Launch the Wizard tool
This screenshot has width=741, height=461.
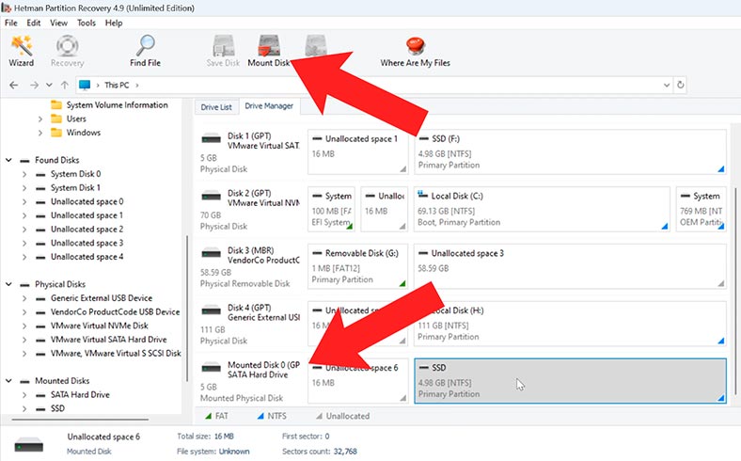click(22, 51)
